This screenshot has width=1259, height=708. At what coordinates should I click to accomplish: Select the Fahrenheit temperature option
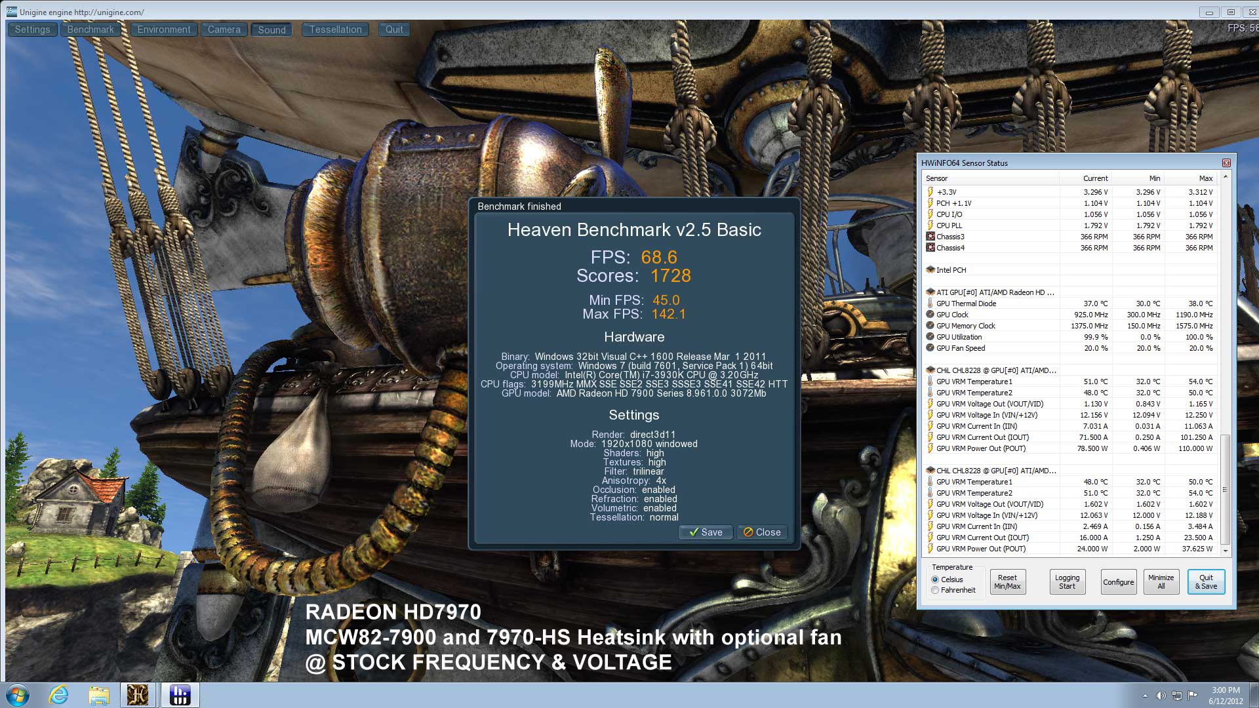935,590
